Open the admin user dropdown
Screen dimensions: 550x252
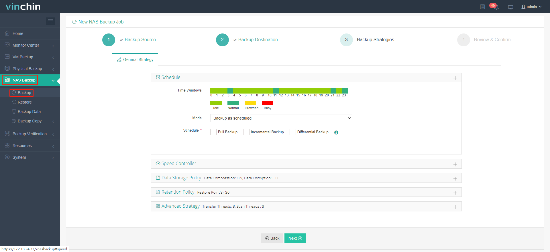tap(532, 7)
